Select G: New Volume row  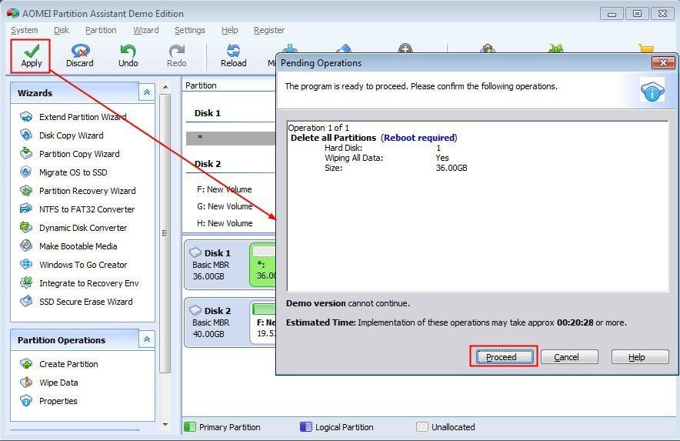[231, 206]
